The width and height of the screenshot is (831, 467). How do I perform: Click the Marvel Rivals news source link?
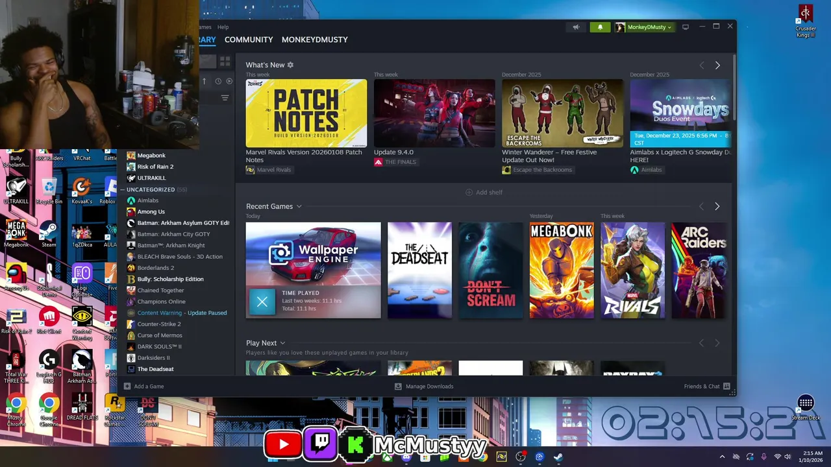269,170
